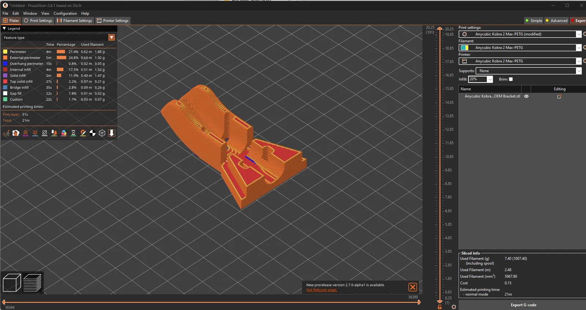Open the Print Settings tab
The width and height of the screenshot is (586, 310).
38,21
